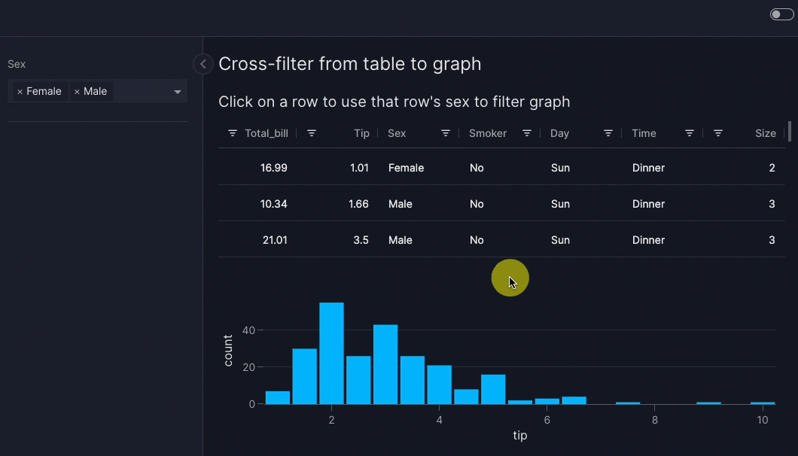Expand the Sex dropdown arrow

[178, 92]
